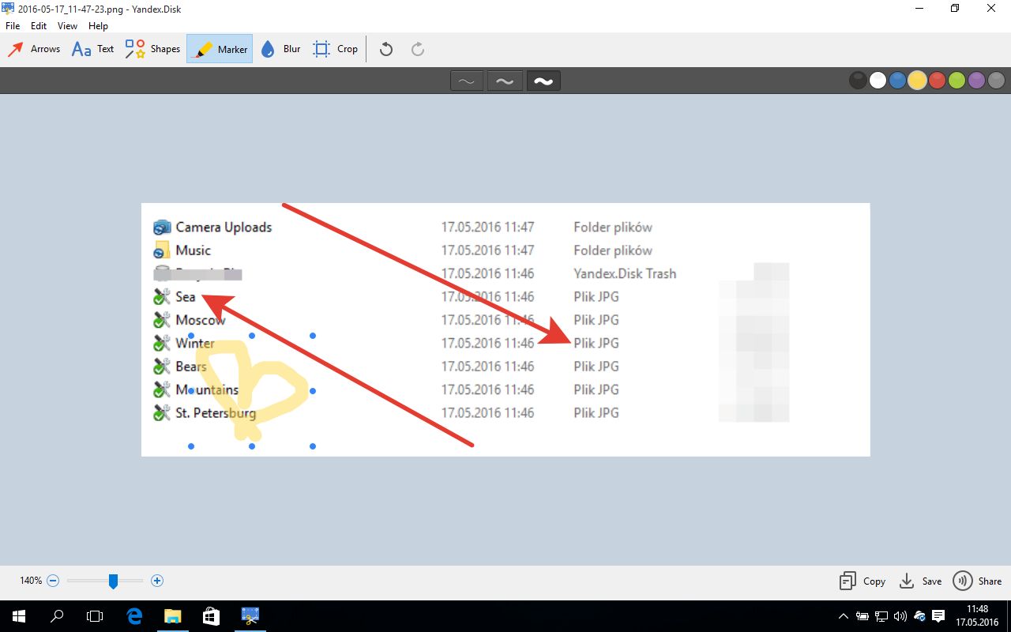Show hidden system tray icons
1011x632 pixels.
coord(844,616)
